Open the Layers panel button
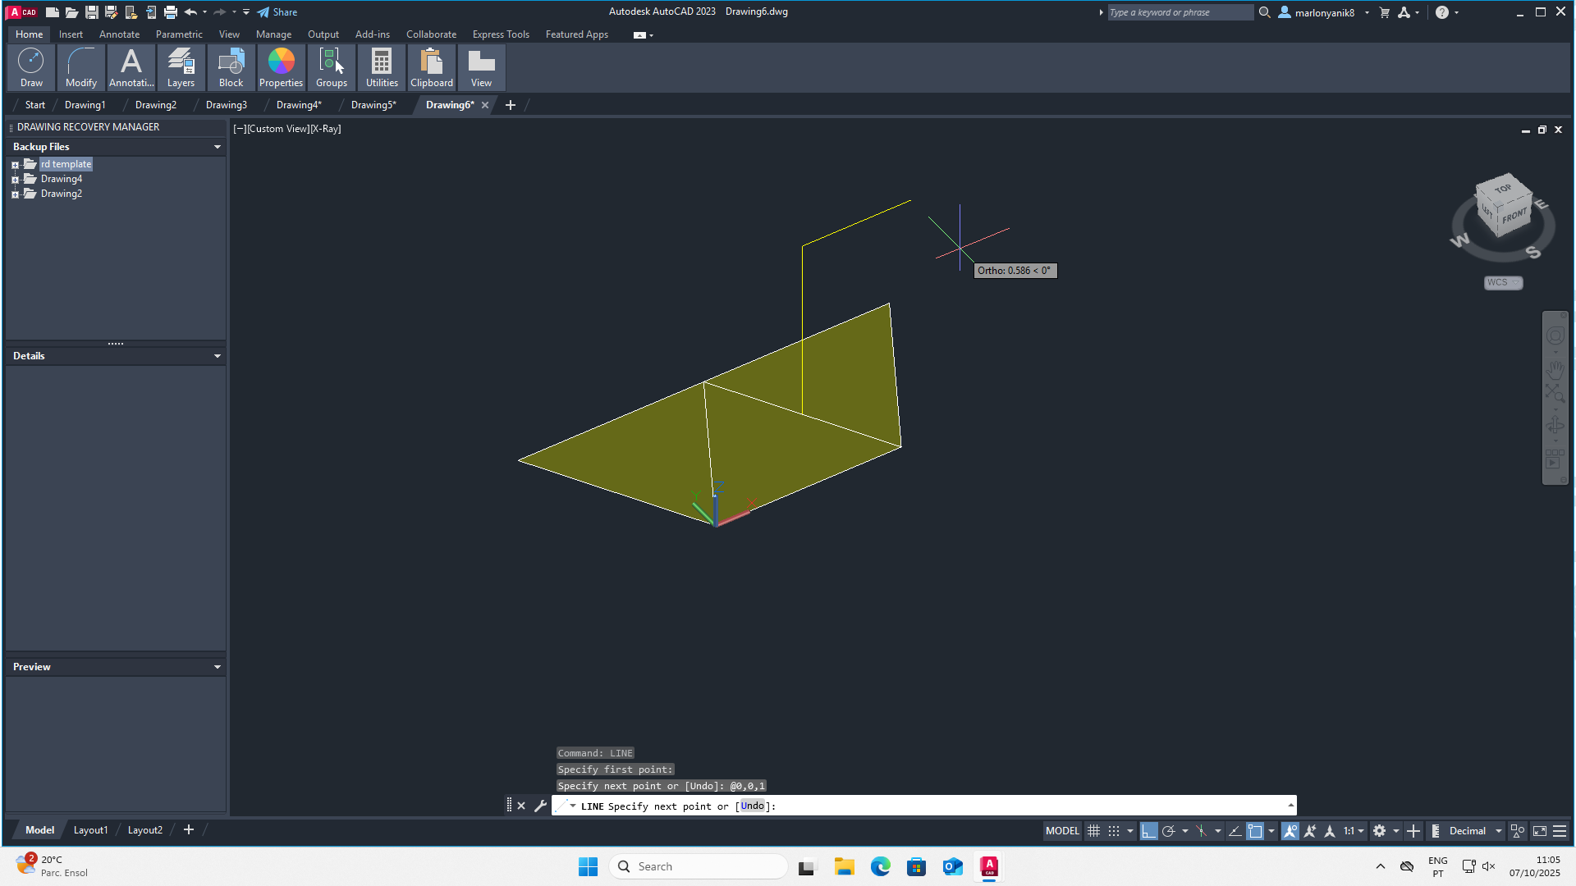Screen dimensions: 1576x886 181,67
